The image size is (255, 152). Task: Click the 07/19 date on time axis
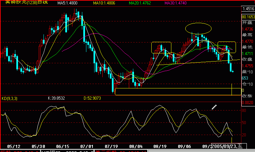pyautogui.click(x=112, y=147)
